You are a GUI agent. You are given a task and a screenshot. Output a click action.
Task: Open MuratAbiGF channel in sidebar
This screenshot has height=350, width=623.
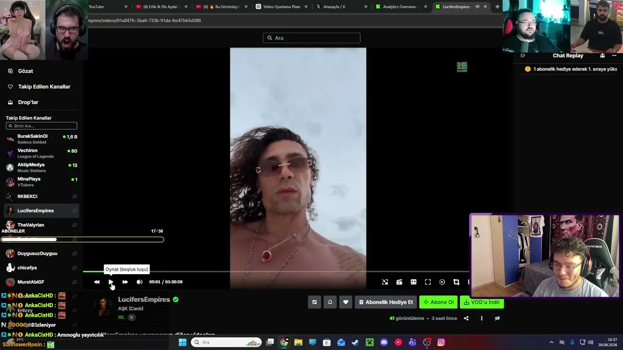point(41,282)
